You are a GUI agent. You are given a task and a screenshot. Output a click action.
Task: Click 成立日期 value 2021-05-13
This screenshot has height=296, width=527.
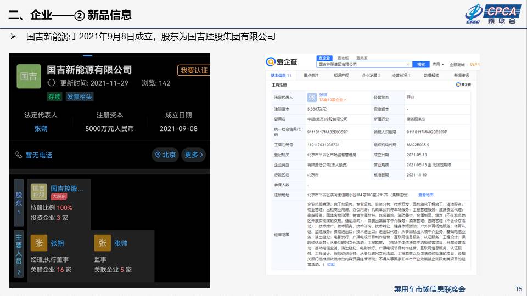417,155
